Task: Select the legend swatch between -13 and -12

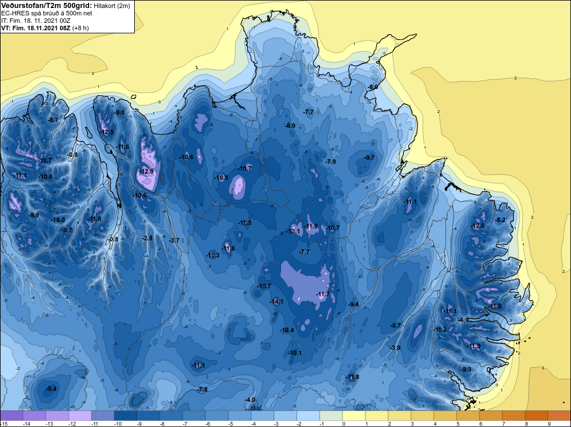Action: tap(57, 416)
